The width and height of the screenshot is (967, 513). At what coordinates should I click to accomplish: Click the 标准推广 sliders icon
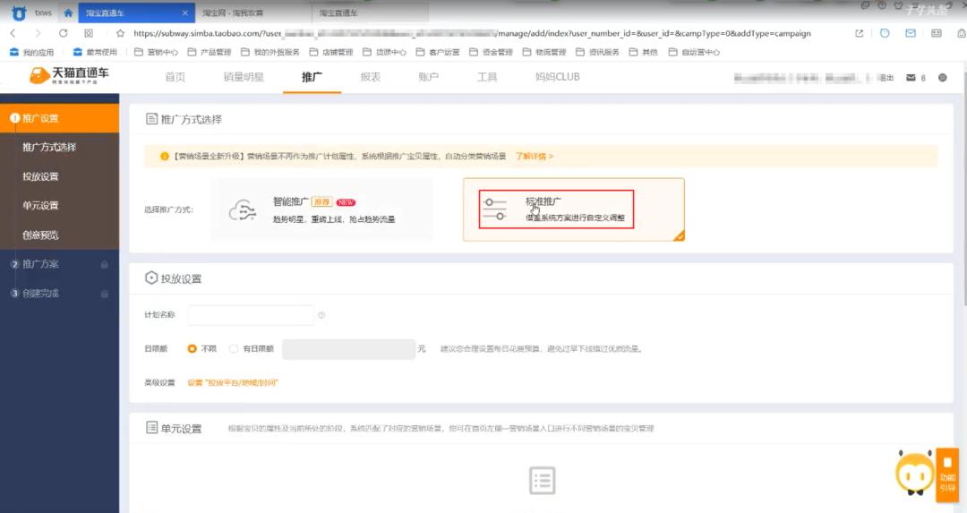(x=494, y=209)
